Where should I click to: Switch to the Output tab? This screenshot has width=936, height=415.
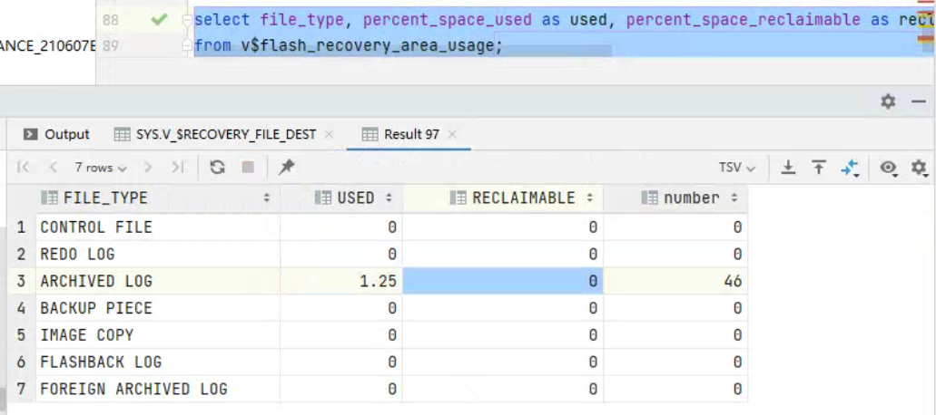pyautogui.click(x=57, y=134)
